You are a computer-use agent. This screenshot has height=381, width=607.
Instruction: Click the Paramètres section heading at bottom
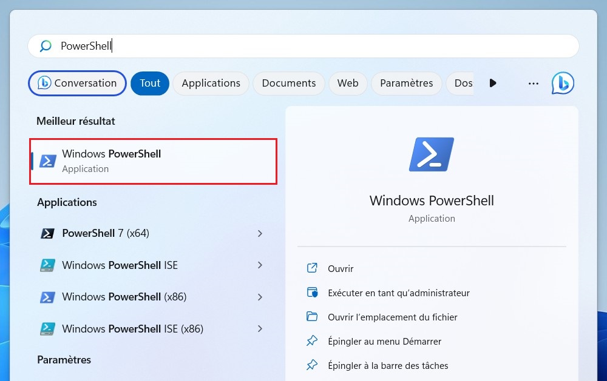64,360
